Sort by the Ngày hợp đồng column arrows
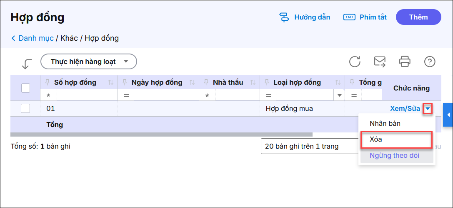Viewport: 453px width, 208px height. click(192, 82)
